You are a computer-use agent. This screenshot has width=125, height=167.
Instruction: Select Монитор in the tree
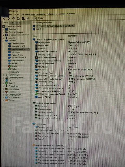[14, 52]
